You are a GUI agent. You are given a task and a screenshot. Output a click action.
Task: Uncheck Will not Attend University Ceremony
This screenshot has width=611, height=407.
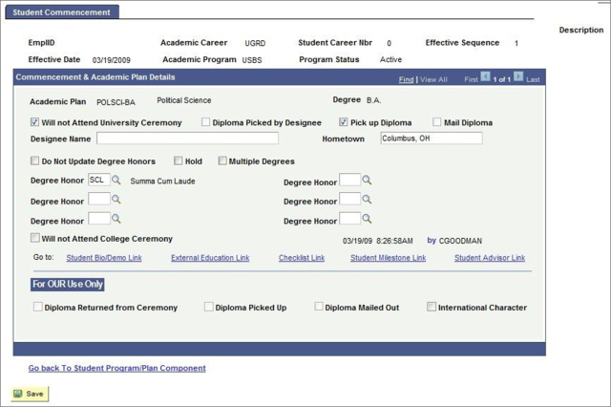[34, 122]
